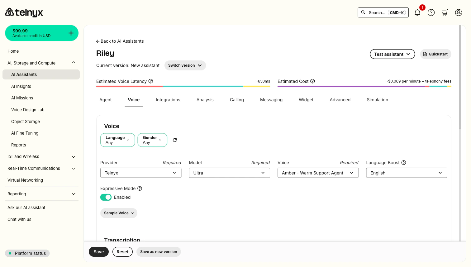The height and width of the screenshot is (267, 471).
Task: Click the Estimated Cost help icon
Action: [x=312, y=81]
